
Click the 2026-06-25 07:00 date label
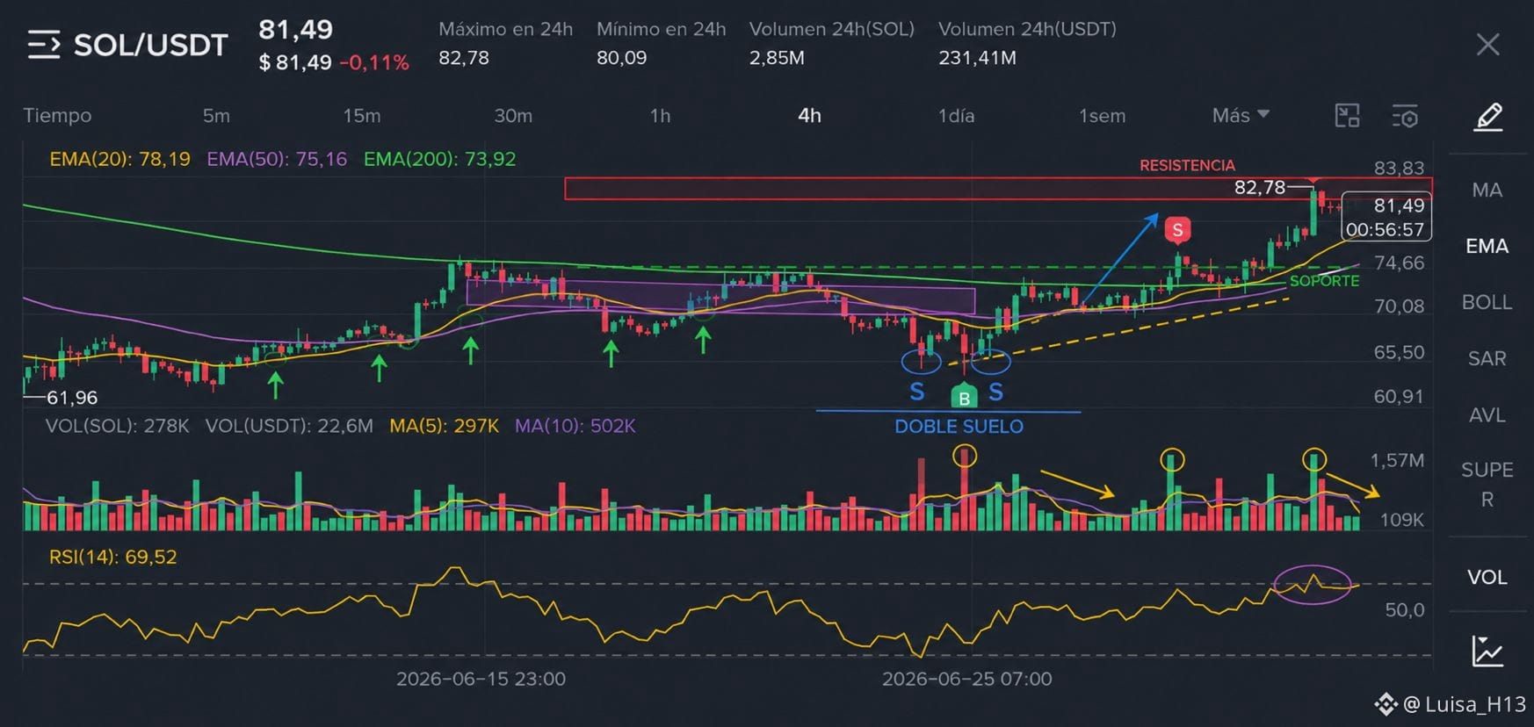coord(967,679)
